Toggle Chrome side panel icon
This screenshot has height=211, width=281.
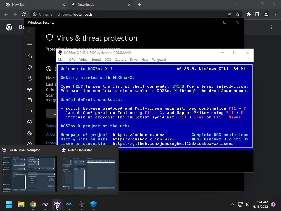pos(257,14)
